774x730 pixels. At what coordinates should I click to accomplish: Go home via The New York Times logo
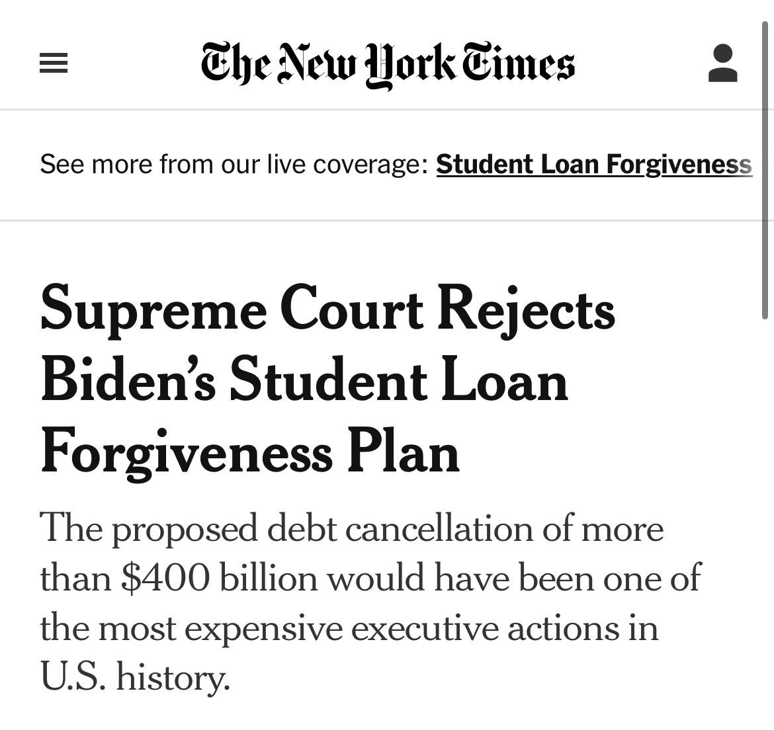tap(388, 65)
